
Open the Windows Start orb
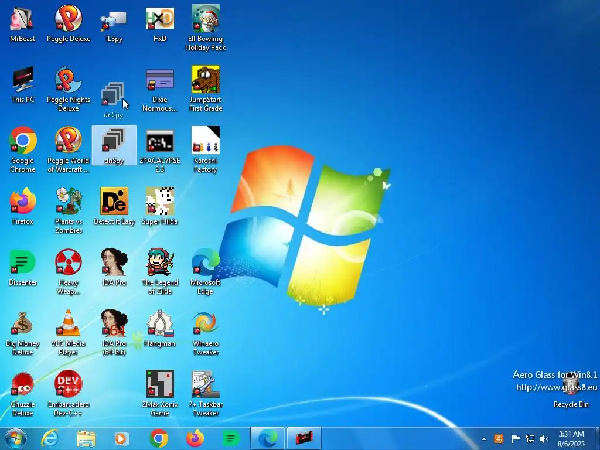tap(16, 438)
